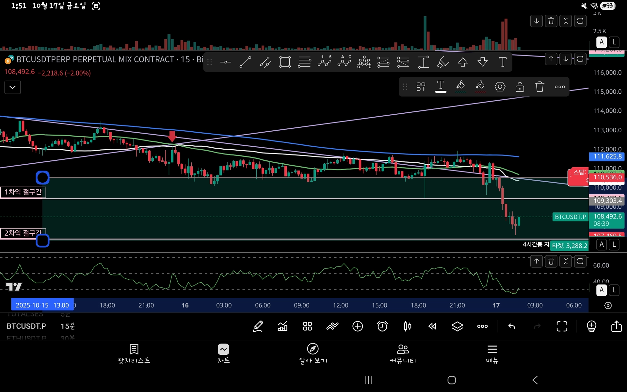Image resolution: width=627 pixels, height=392 pixels.
Task: Open the alert clock icon
Action: point(382,326)
